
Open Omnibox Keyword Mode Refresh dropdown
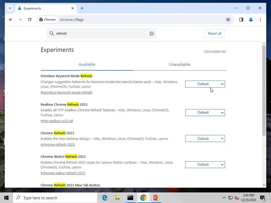(x=205, y=84)
